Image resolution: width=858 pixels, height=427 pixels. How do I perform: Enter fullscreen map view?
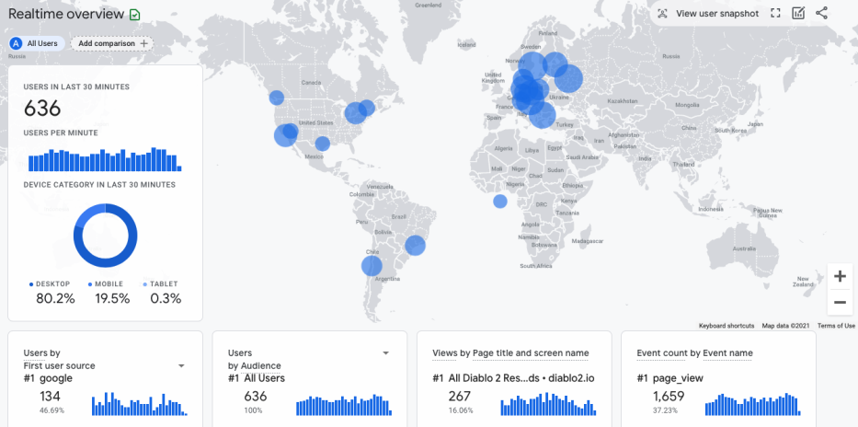coord(775,14)
